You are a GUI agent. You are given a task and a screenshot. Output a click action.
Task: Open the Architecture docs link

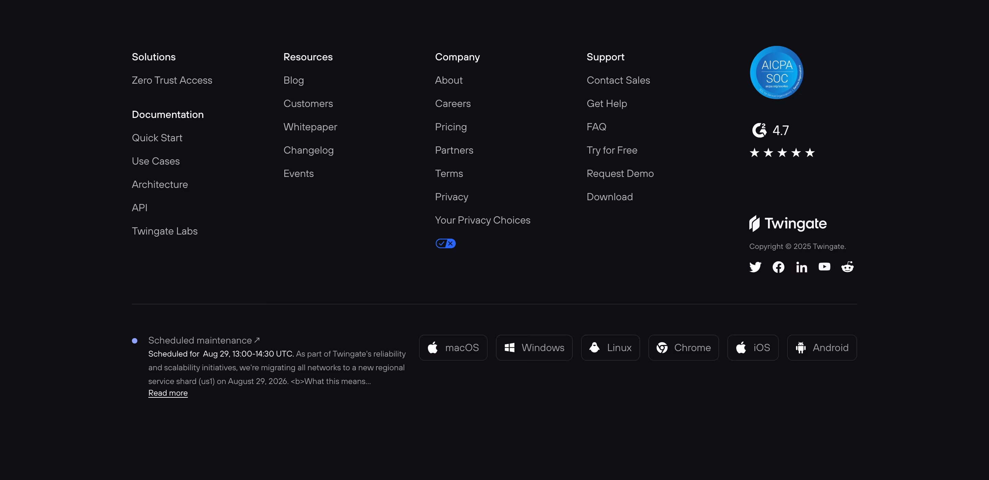click(x=160, y=184)
